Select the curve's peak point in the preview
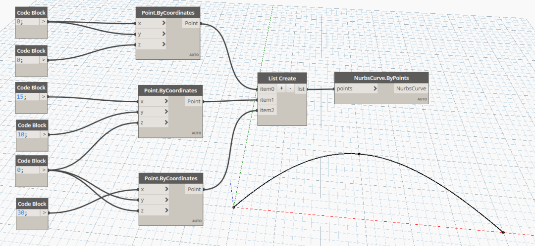535x246 pixels. coord(359,154)
